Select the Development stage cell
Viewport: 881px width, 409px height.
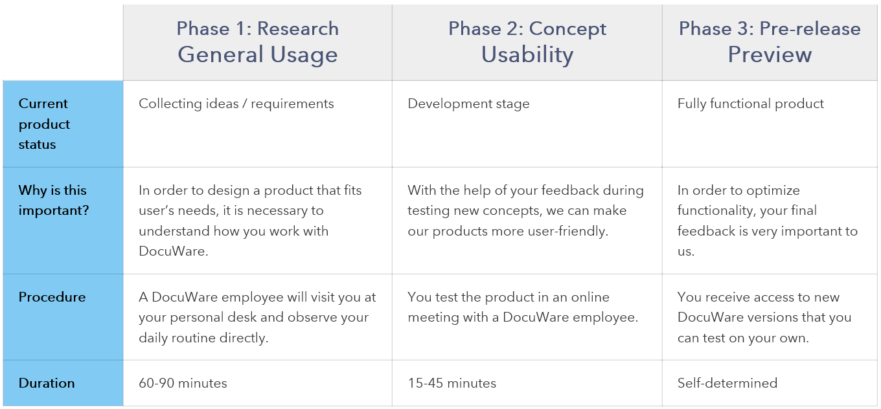[x=468, y=104]
